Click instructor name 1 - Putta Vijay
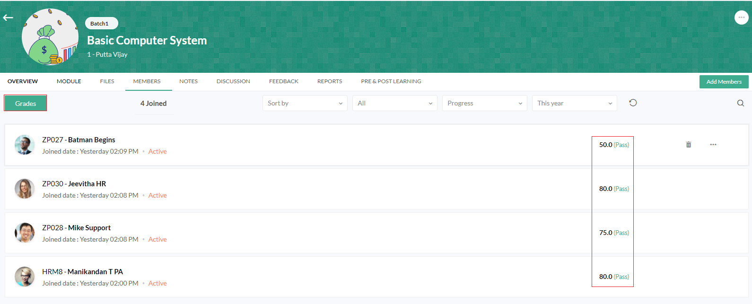 coord(107,54)
